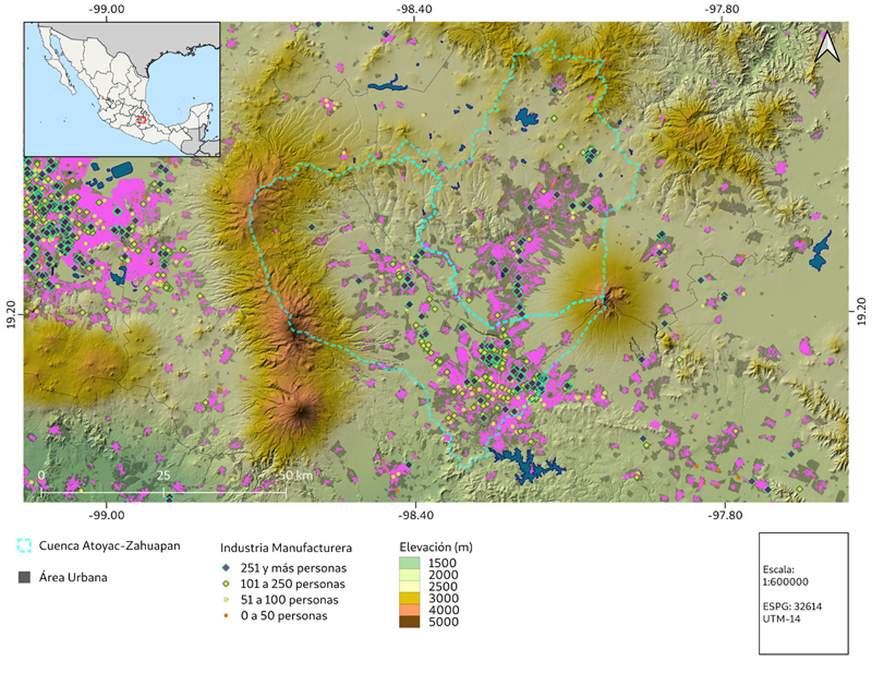The width and height of the screenshot is (872, 673).
Task: Click the bottom -99.00 longitude label
Action: (106, 515)
